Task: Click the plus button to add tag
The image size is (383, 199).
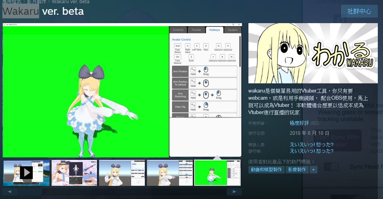Action: (314, 169)
